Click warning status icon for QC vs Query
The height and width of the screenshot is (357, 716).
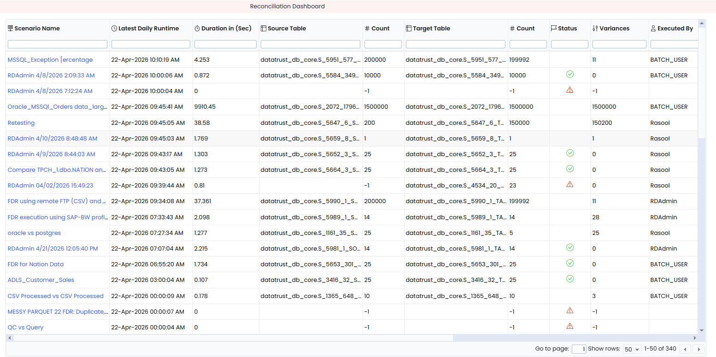569,326
